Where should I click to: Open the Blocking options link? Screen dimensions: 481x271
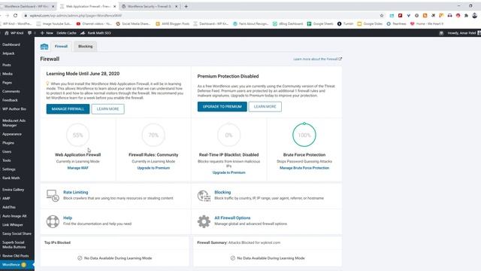[222, 192]
